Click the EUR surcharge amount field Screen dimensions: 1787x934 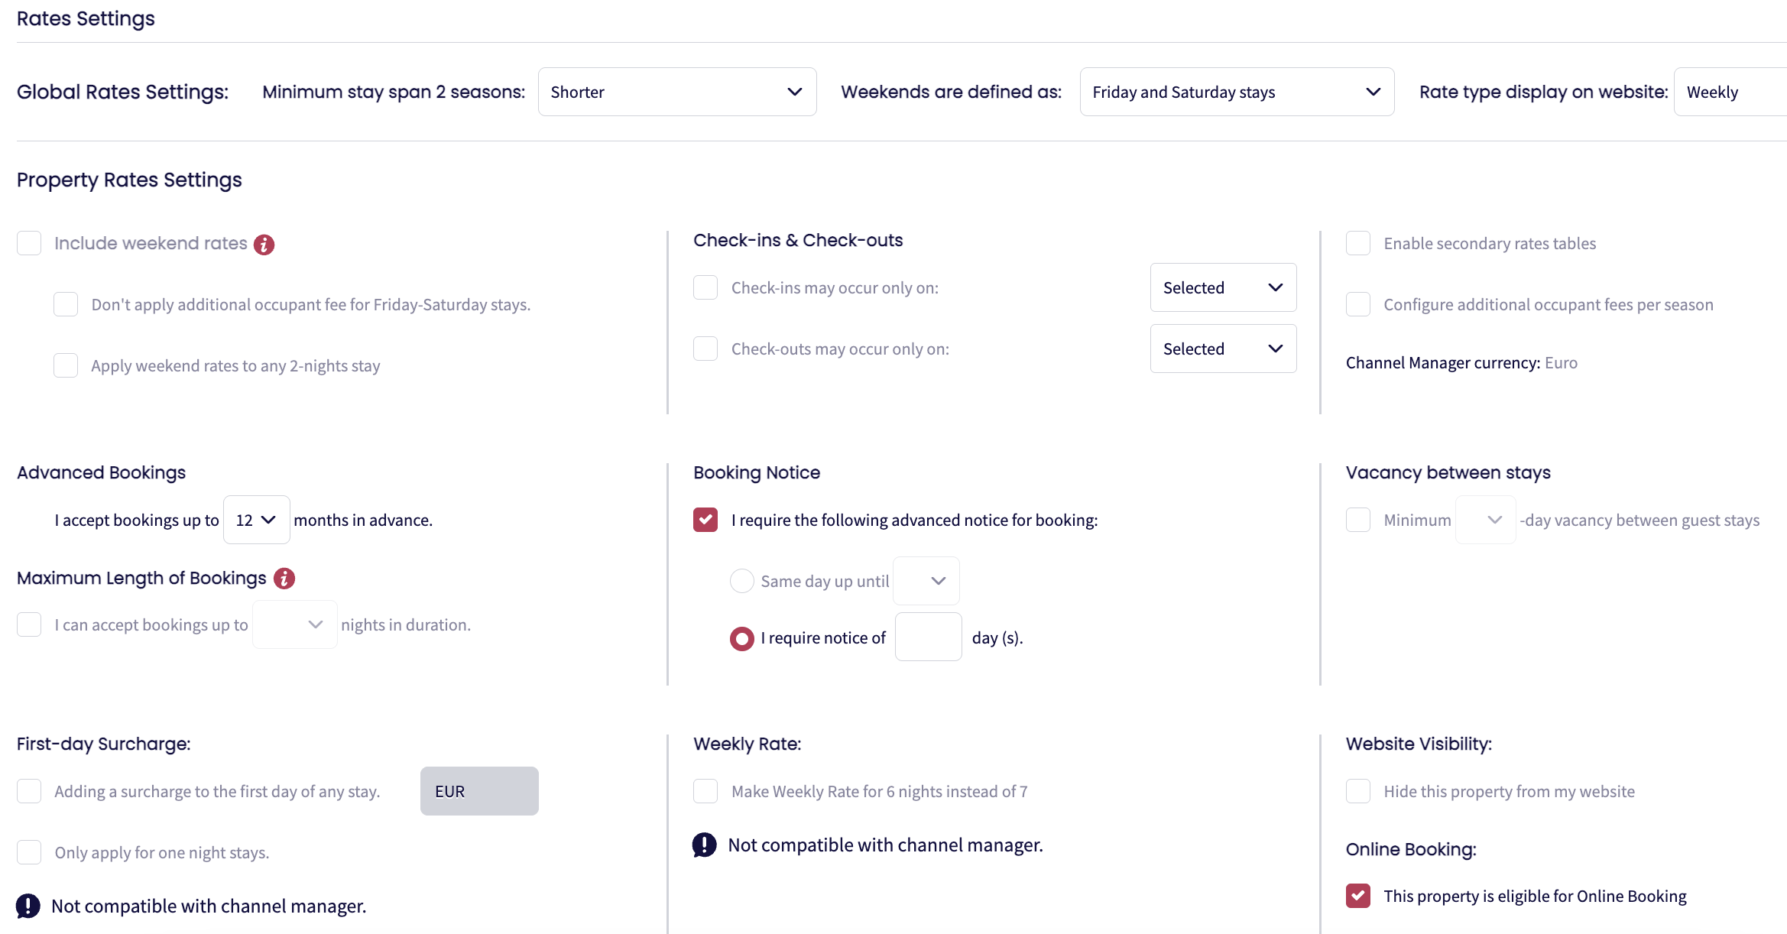tap(479, 791)
